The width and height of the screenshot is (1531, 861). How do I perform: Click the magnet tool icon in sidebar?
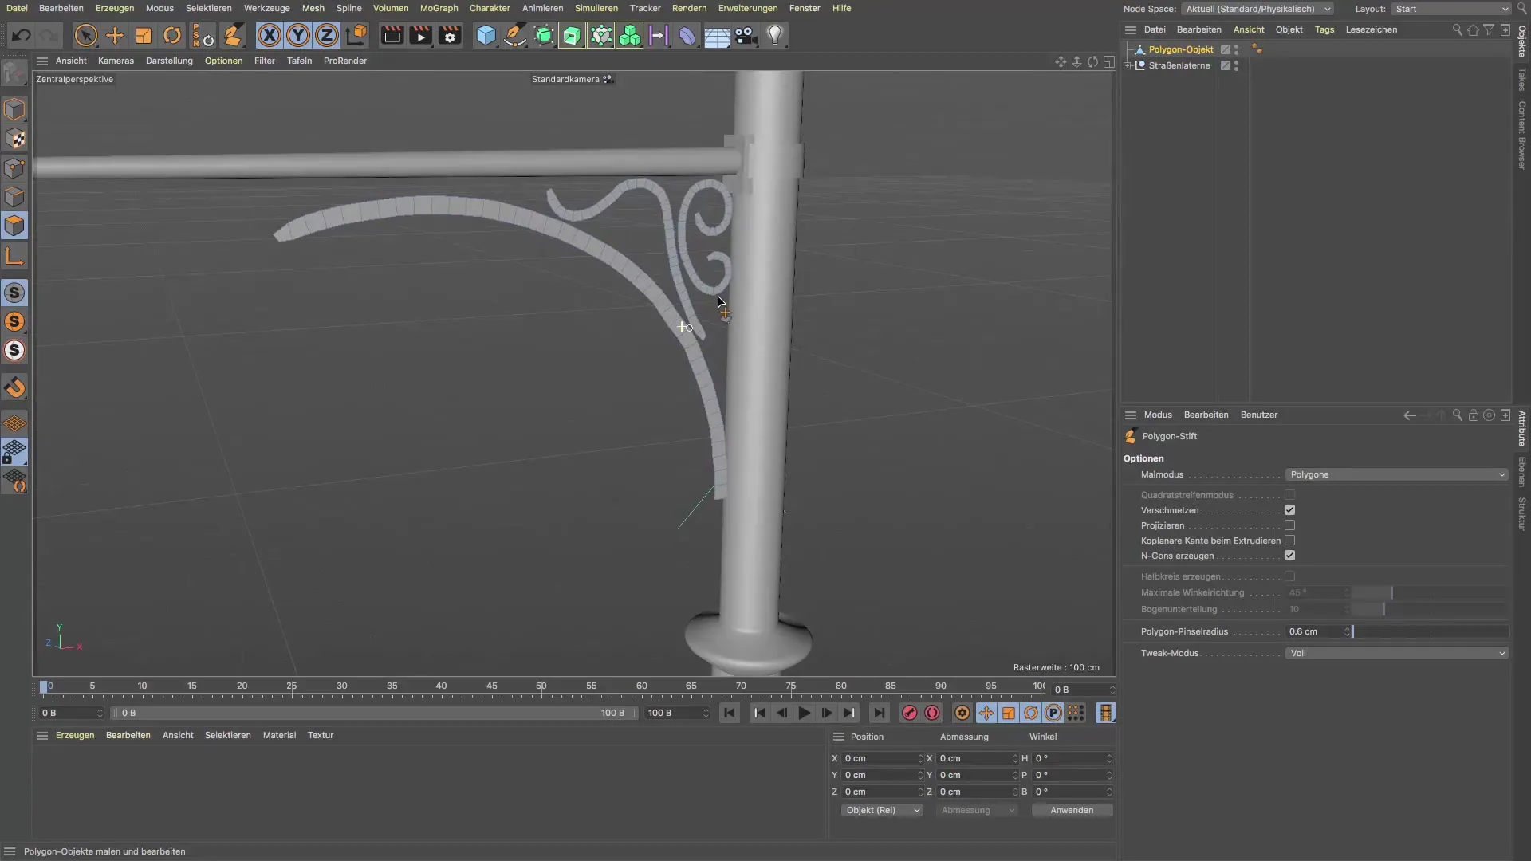(x=14, y=388)
